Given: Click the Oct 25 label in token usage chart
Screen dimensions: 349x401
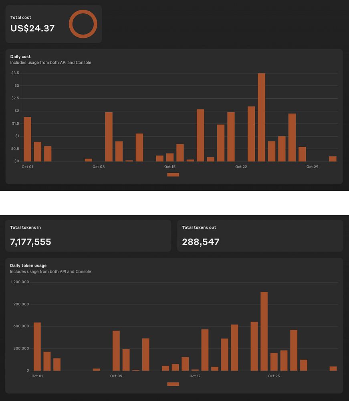Looking at the screenshot, I should point(274,376).
